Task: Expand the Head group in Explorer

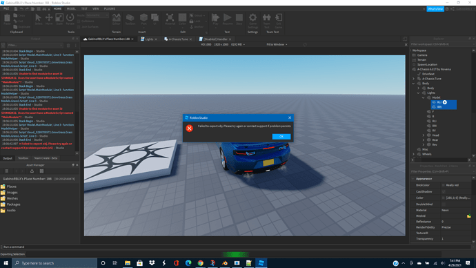Action: tap(424, 135)
